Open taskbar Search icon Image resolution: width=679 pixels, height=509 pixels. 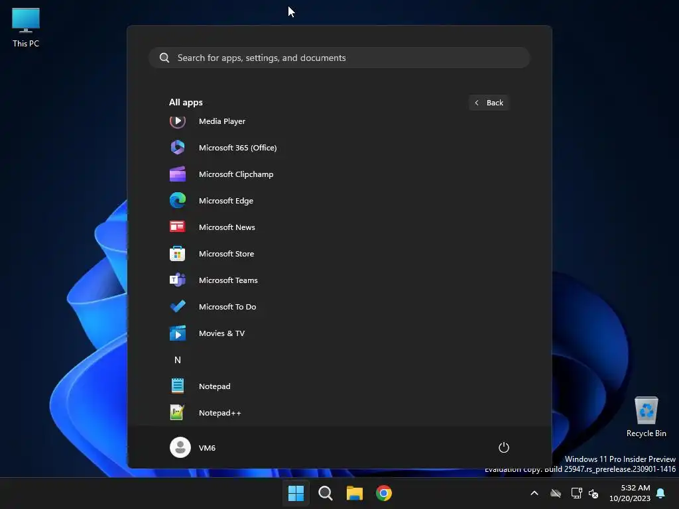click(x=325, y=493)
